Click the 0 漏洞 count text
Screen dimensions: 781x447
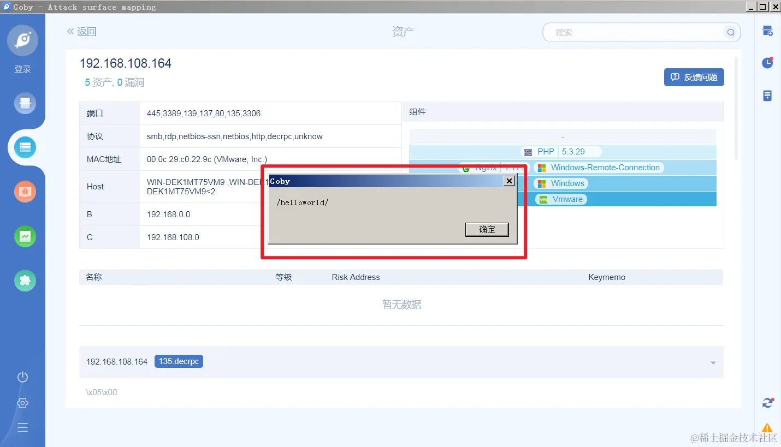point(131,82)
